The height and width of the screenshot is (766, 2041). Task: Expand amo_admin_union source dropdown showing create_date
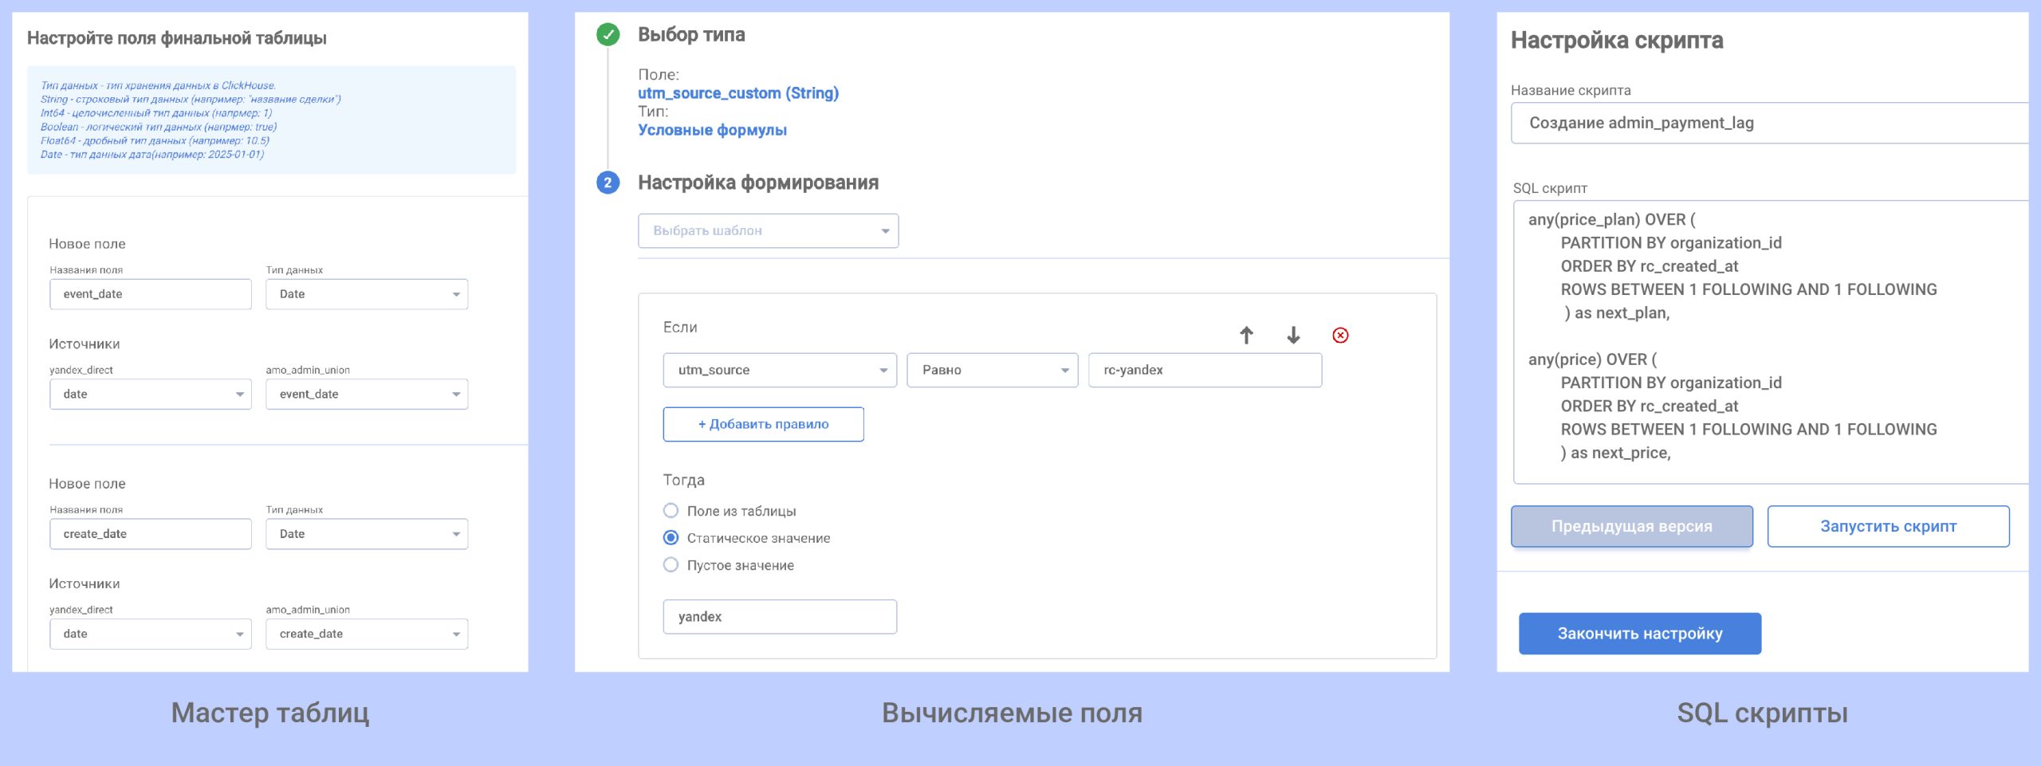(x=367, y=634)
